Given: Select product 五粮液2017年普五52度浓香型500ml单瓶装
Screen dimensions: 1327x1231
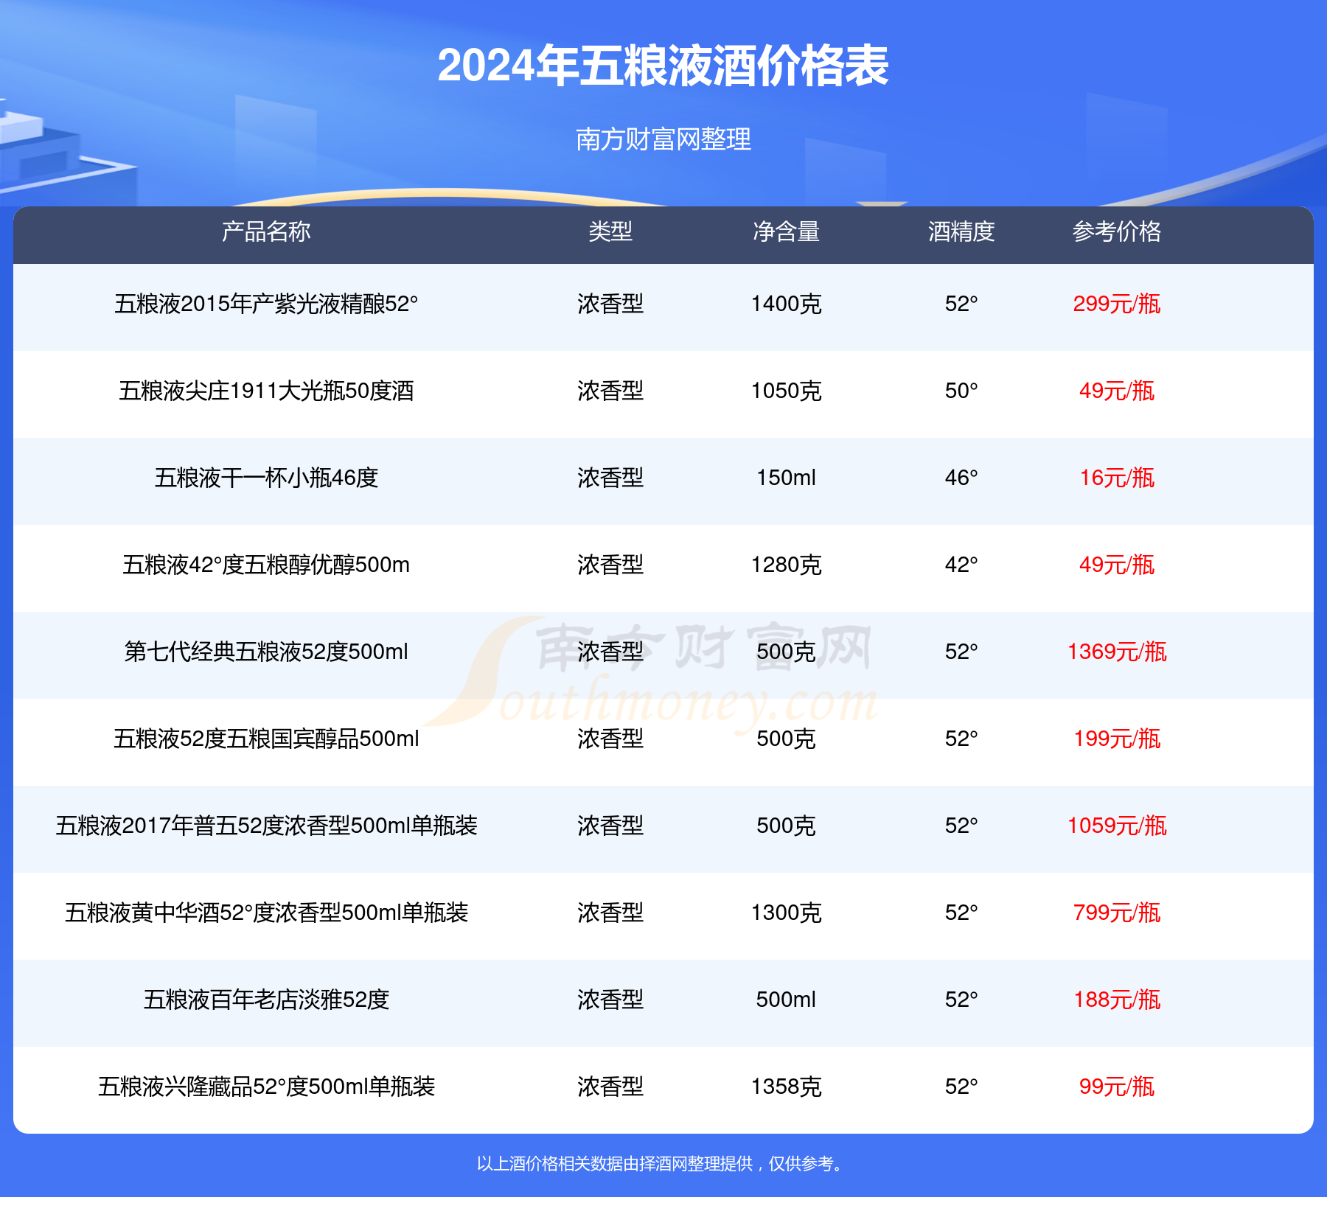Looking at the screenshot, I should [266, 826].
